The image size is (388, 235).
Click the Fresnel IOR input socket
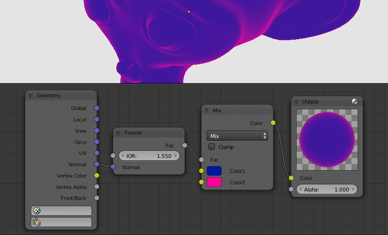tap(113, 156)
